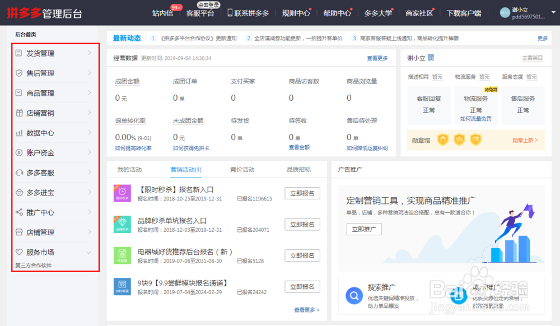Open 规则中心 in top navigation
Image resolution: width=560 pixels, height=326 pixels.
click(296, 13)
